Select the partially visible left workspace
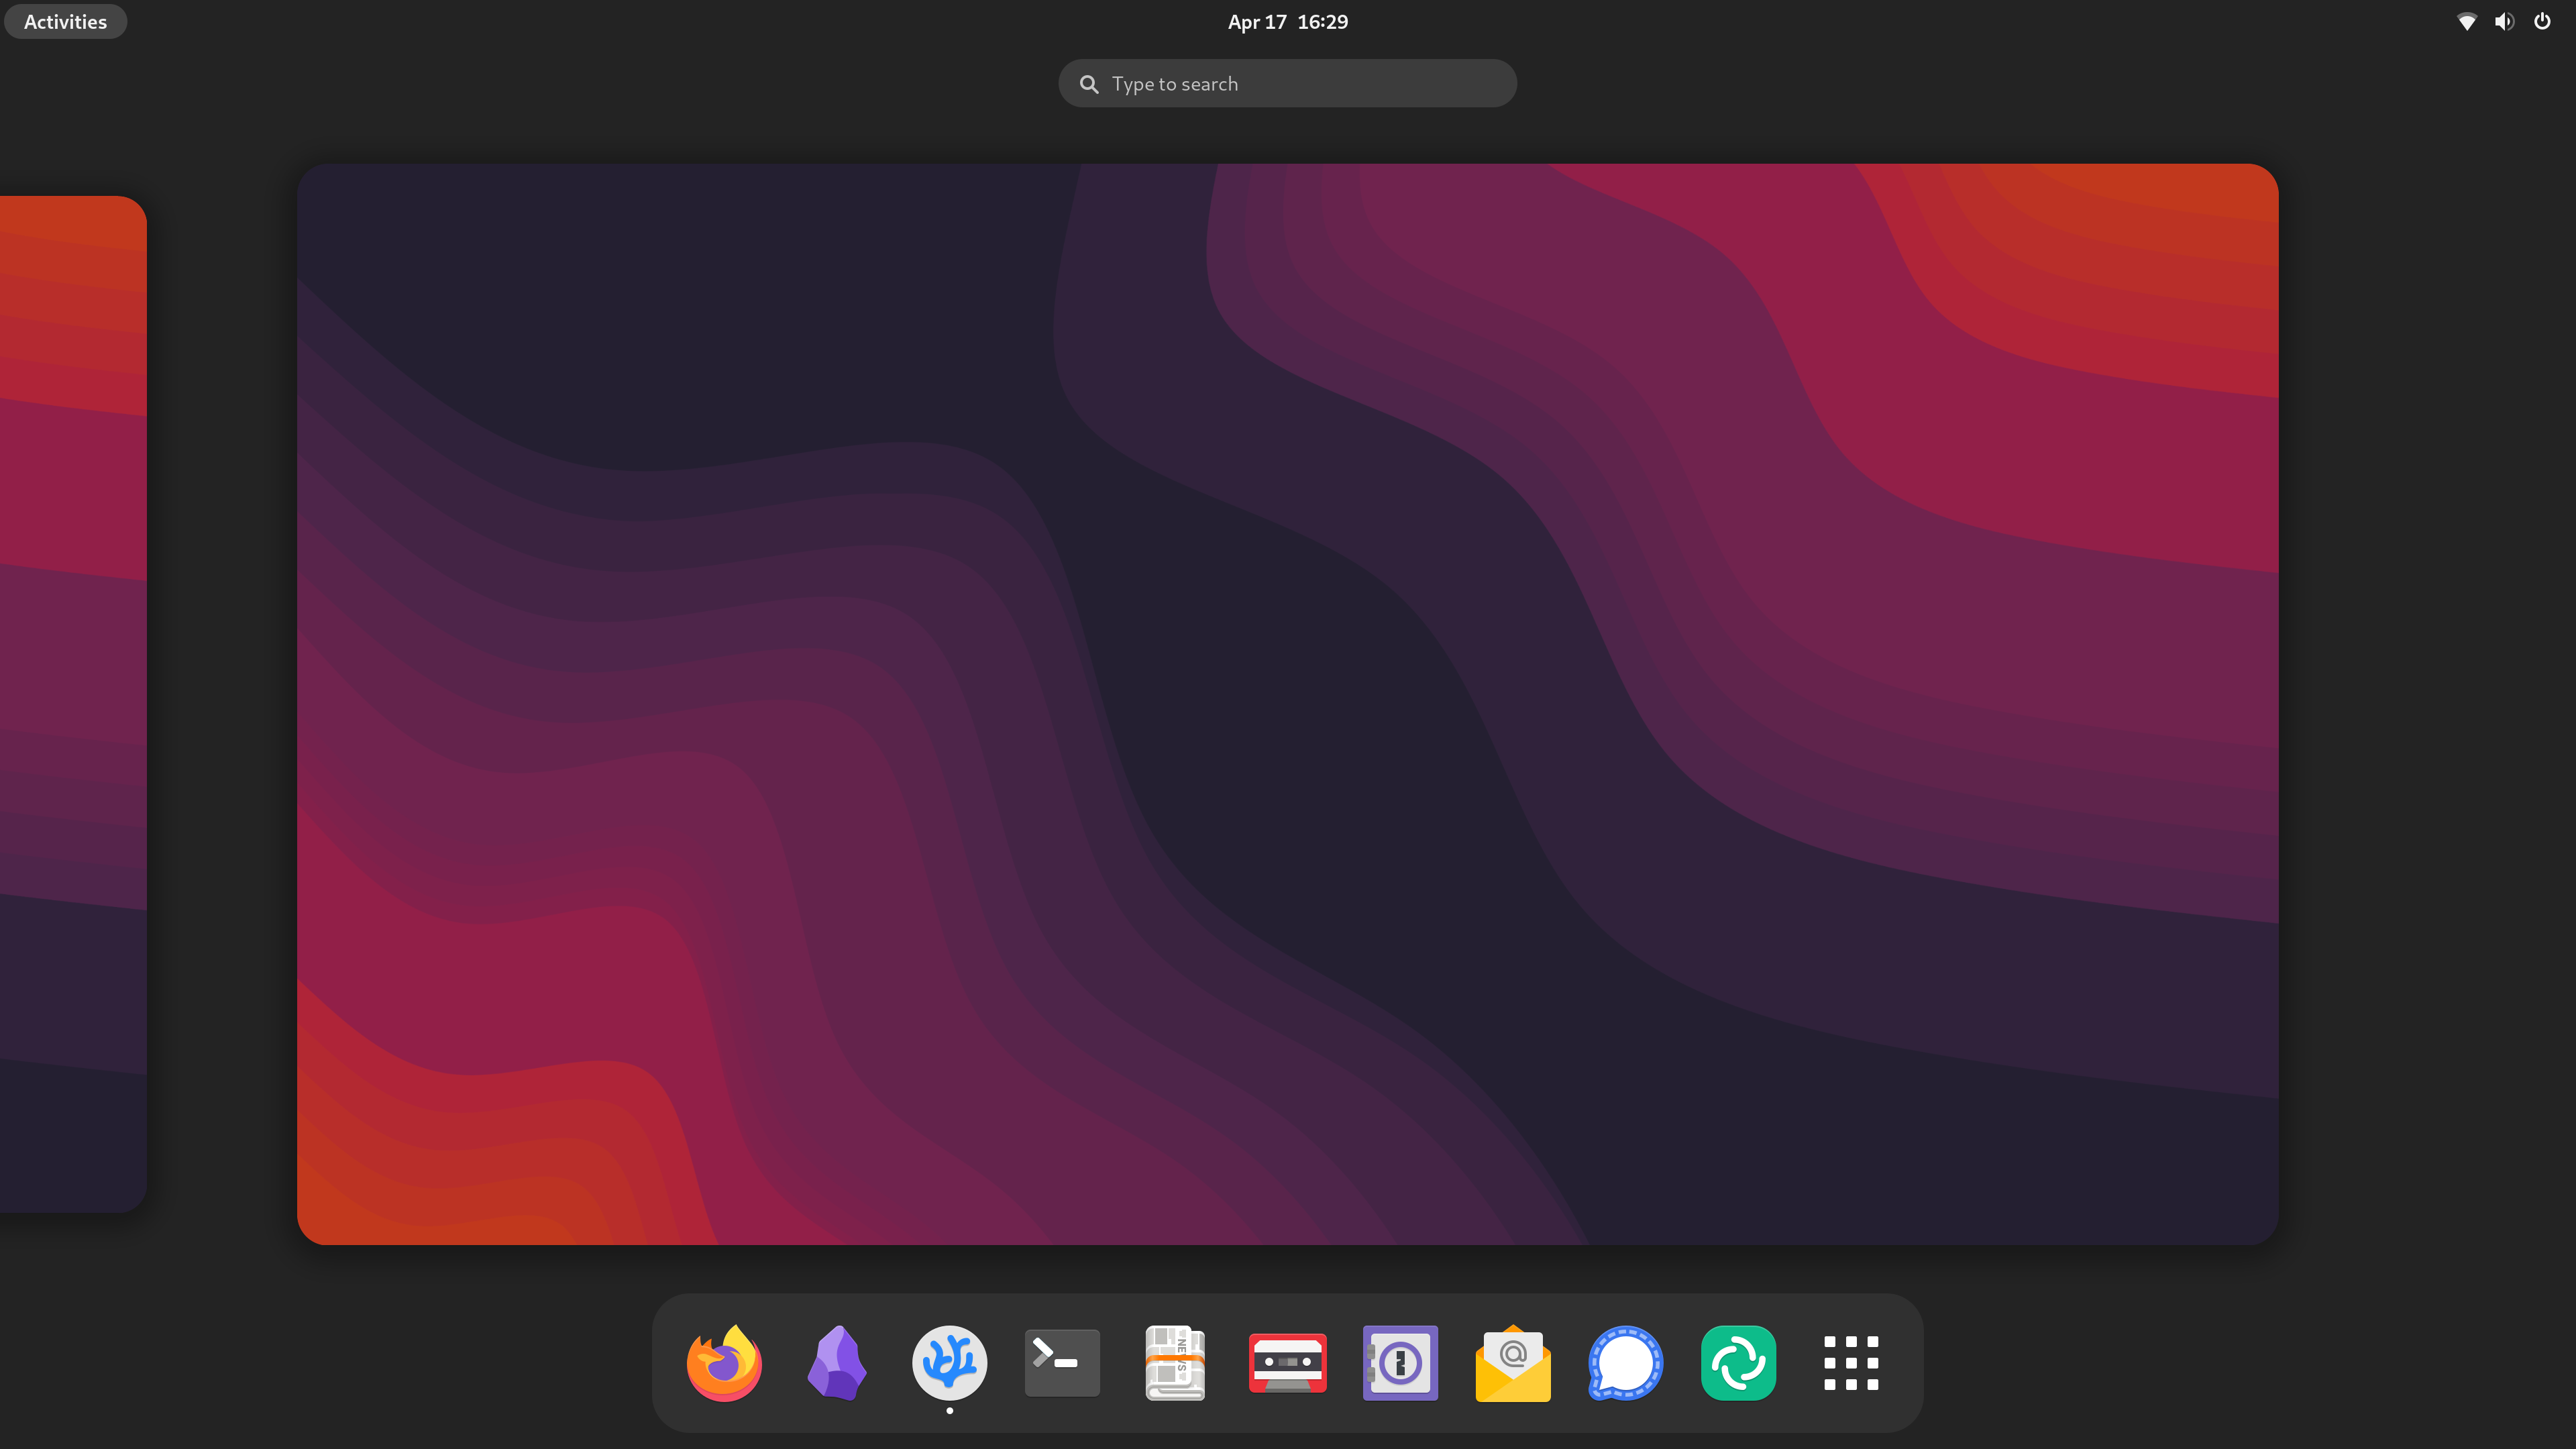Image resolution: width=2576 pixels, height=1449 pixels. click(70, 700)
